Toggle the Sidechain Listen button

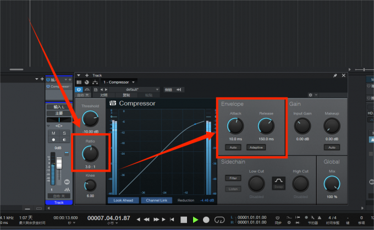click(x=233, y=189)
